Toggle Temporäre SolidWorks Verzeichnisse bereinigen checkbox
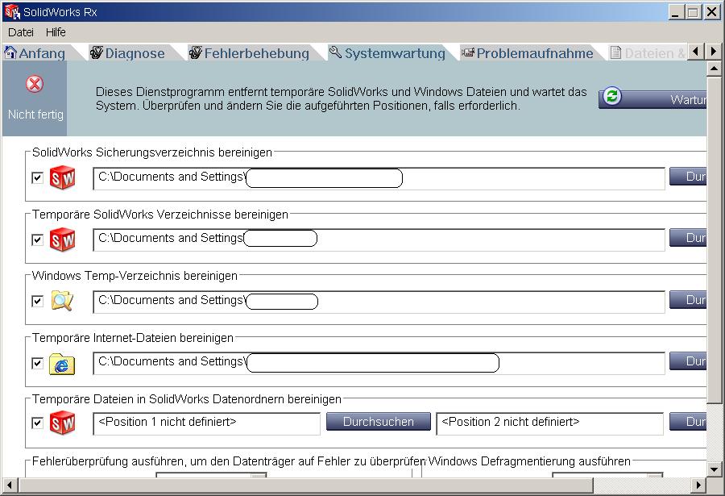725x496 pixels. pos(37,240)
